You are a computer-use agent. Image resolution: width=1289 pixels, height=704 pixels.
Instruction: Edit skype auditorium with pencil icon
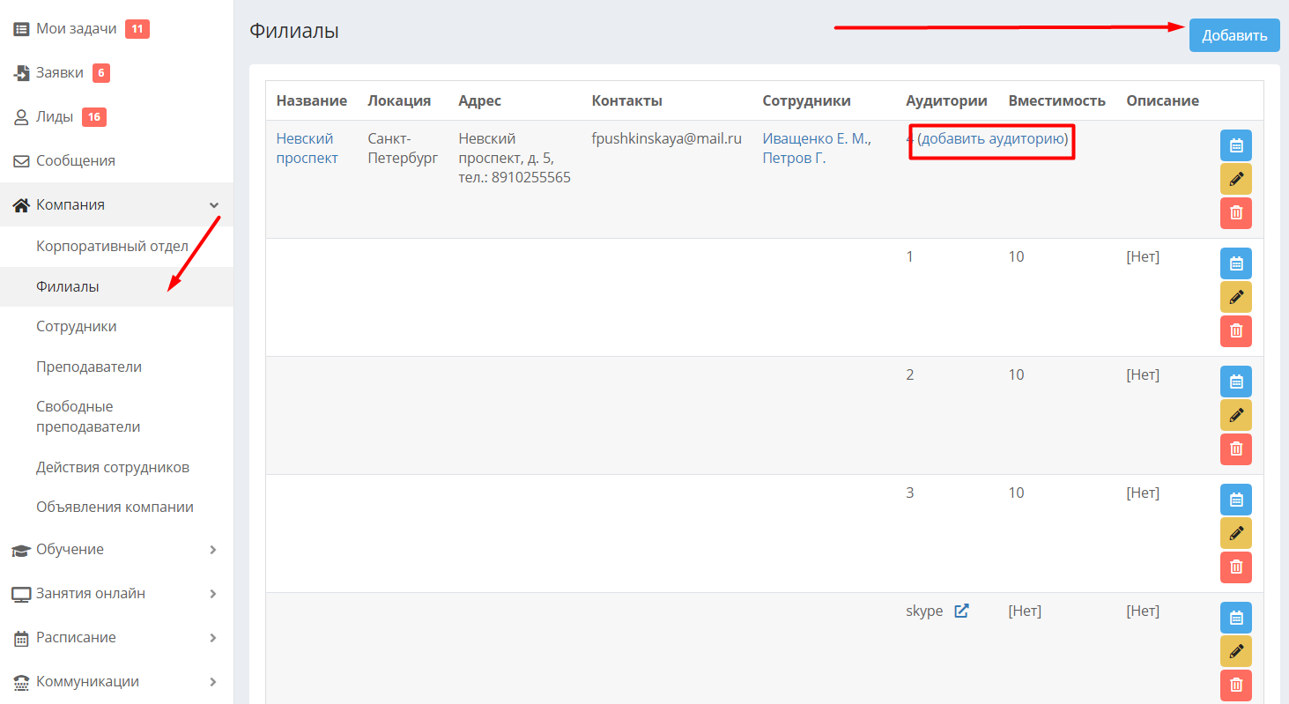point(1235,651)
